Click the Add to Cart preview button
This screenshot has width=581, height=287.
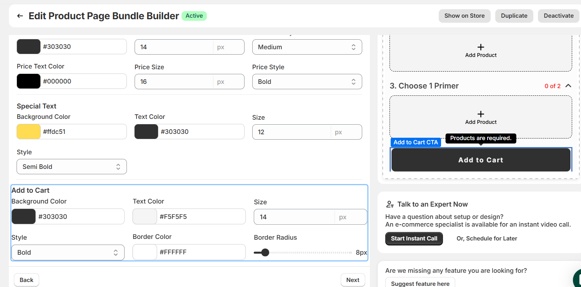tap(481, 160)
